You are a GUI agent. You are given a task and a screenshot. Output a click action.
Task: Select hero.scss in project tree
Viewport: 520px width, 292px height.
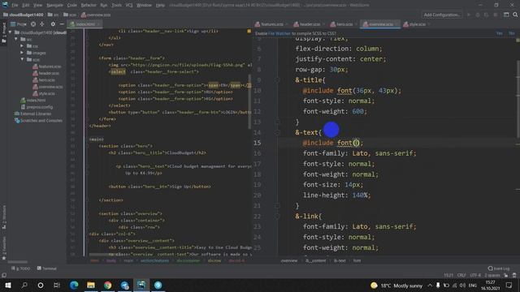click(x=44, y=79)
